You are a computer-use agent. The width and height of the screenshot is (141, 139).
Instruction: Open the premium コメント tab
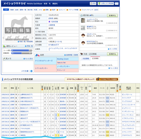click(61, 10)
